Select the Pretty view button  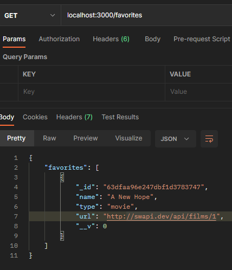16,138
